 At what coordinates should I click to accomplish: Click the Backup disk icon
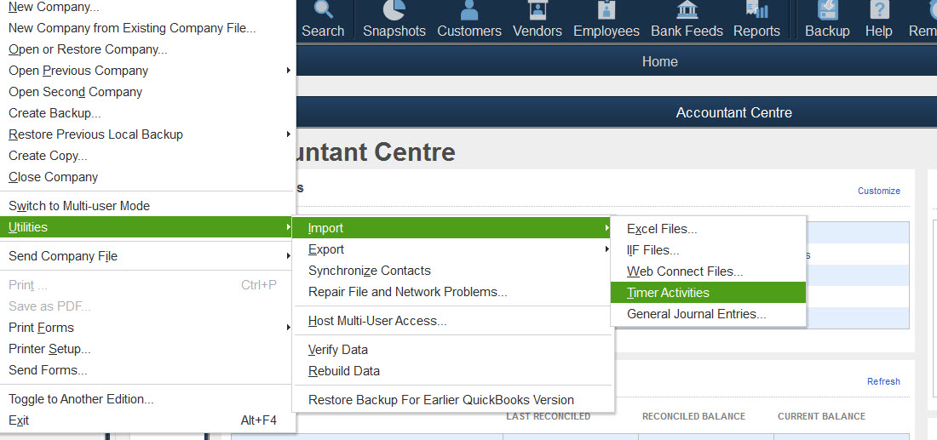[827, 12]
